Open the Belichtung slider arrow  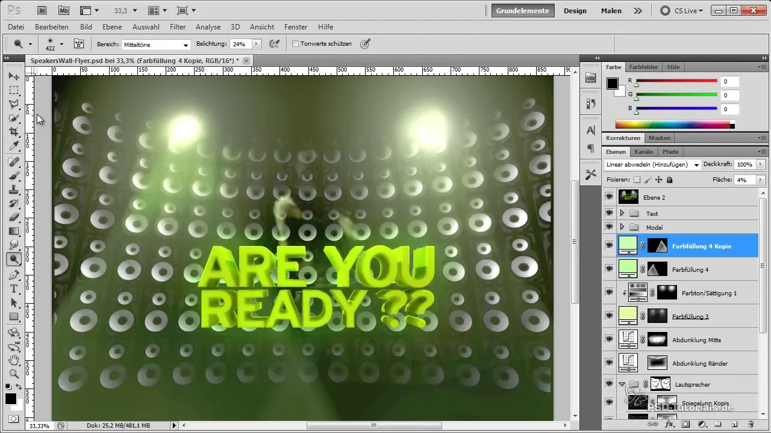(x=257, y=44)
